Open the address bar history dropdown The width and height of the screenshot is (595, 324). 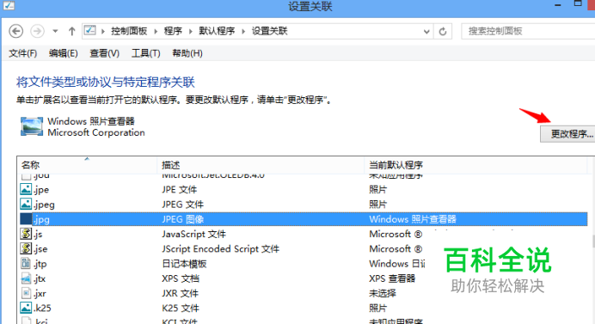(x=426, y=32)
